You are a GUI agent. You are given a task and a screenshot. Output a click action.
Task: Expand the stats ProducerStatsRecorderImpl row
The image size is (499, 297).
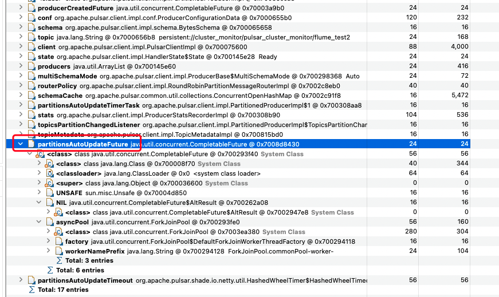[x=21, y=114]
